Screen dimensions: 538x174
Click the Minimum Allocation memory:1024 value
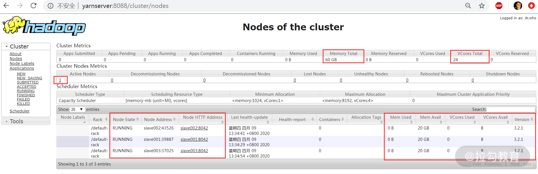[x=258, y=101]
